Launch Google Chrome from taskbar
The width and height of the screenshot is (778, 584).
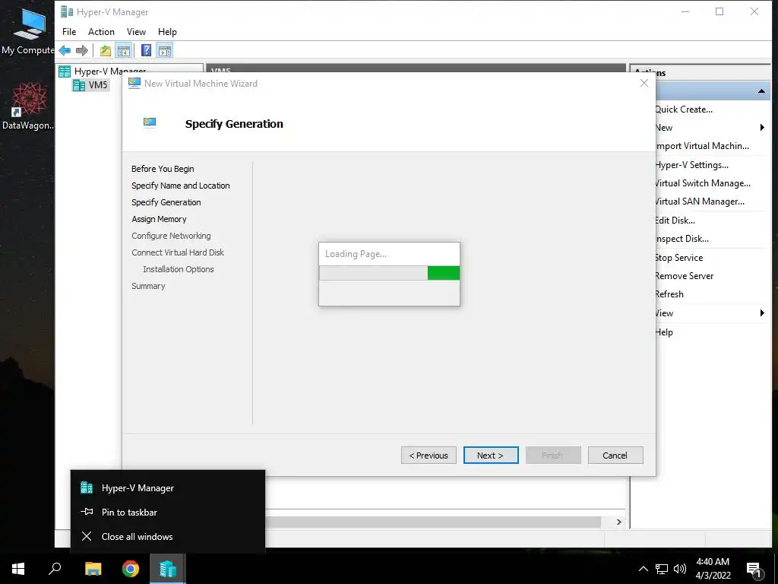coord(131,569)
